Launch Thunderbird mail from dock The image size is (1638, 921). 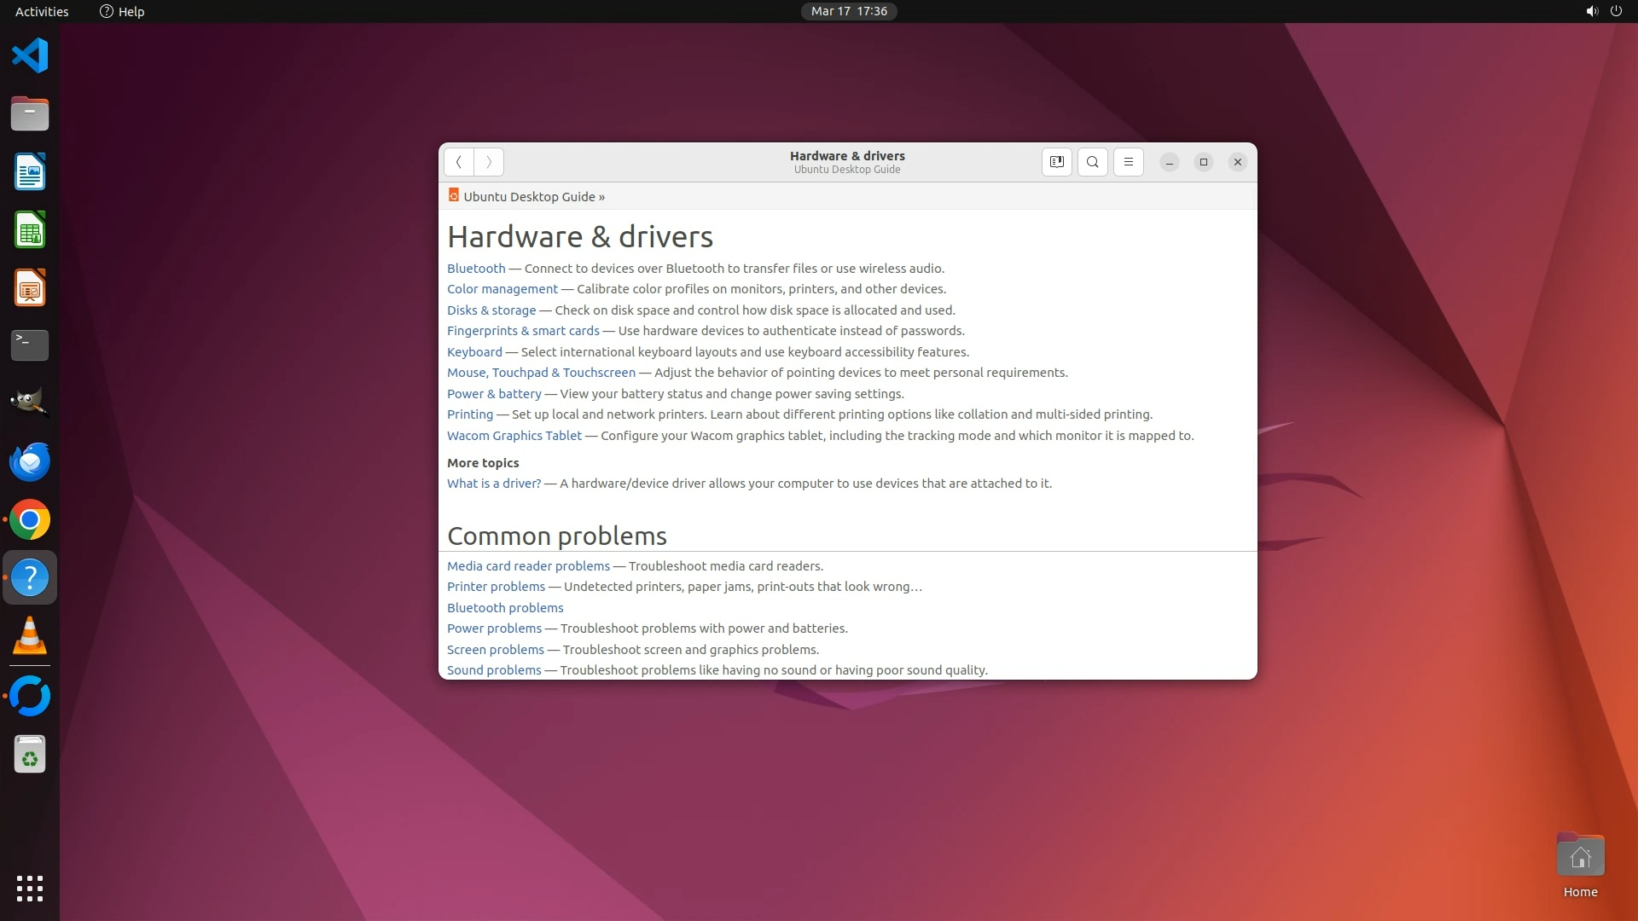[x=30, y=462]
